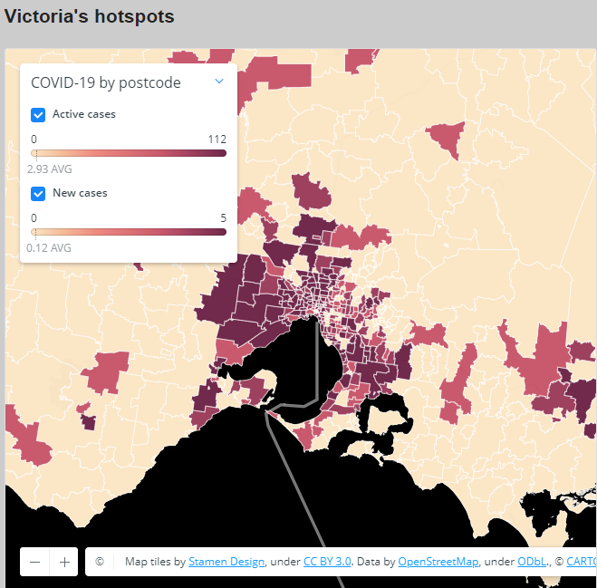Click the copyright symbol icon
Image resolution: width=597 pixels, height=588 pixels.
click(x=100, y=562)
